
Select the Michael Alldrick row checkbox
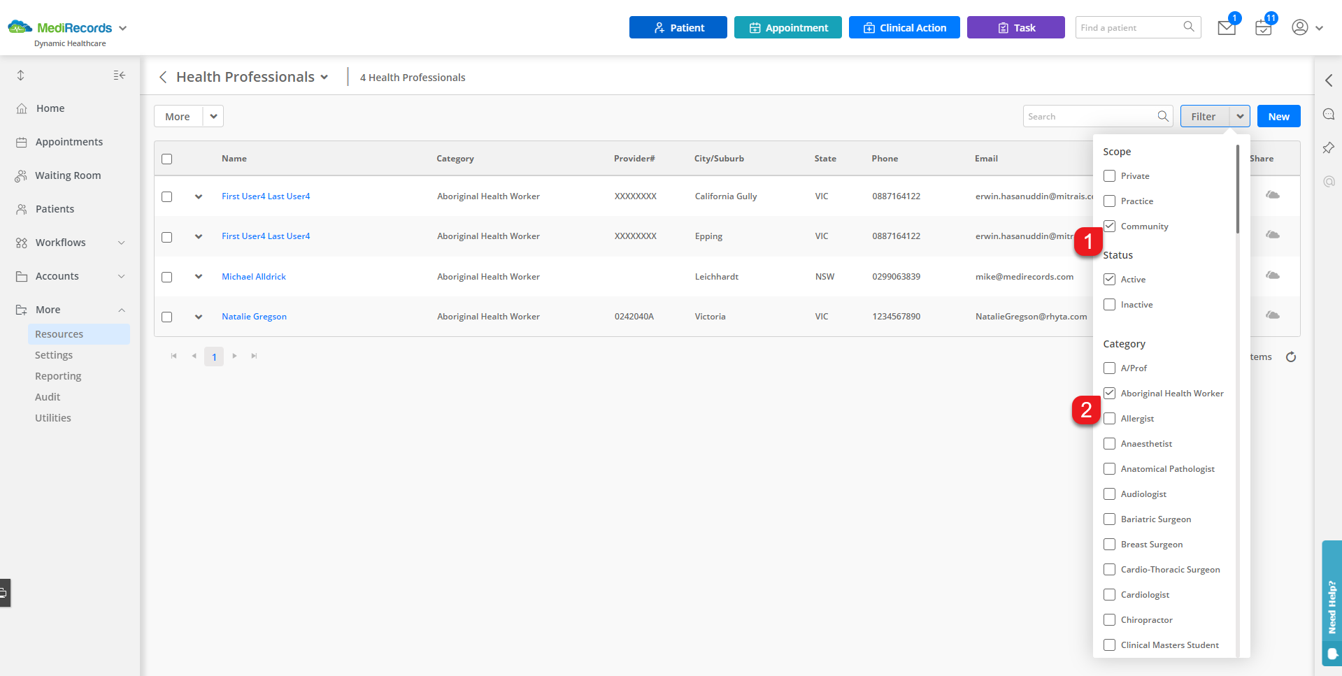(166, 277)
